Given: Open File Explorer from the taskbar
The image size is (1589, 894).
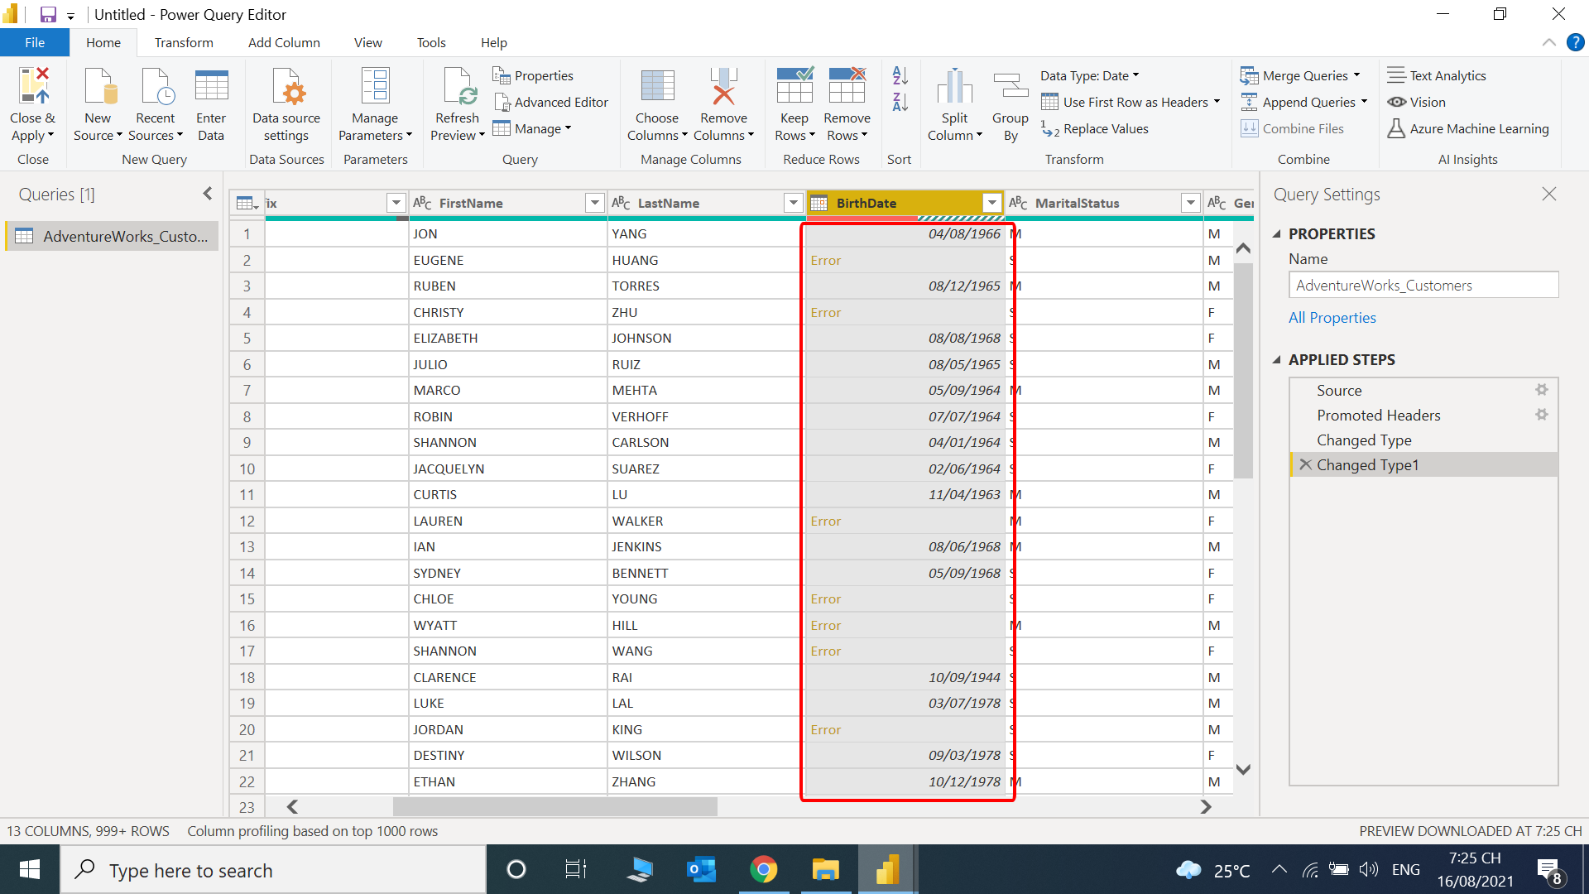Looking at the screenshot, I should (825, 869).
